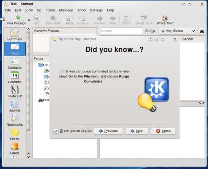Select the Mail component in sidebar
The width and height of the screenshot is (208, 169).
coord(15,49)
